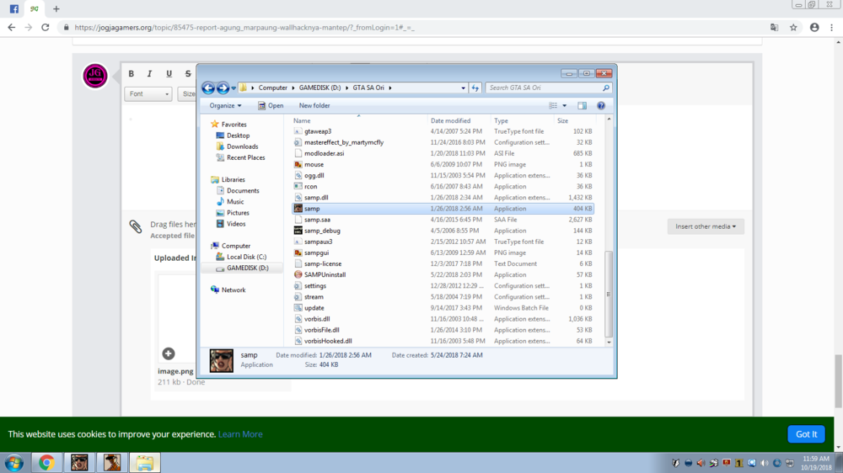Dismiss cookie banner with Got It
The height and width of the screenshot is (473, 843).
pyautogui.click(x=806, y=434)
